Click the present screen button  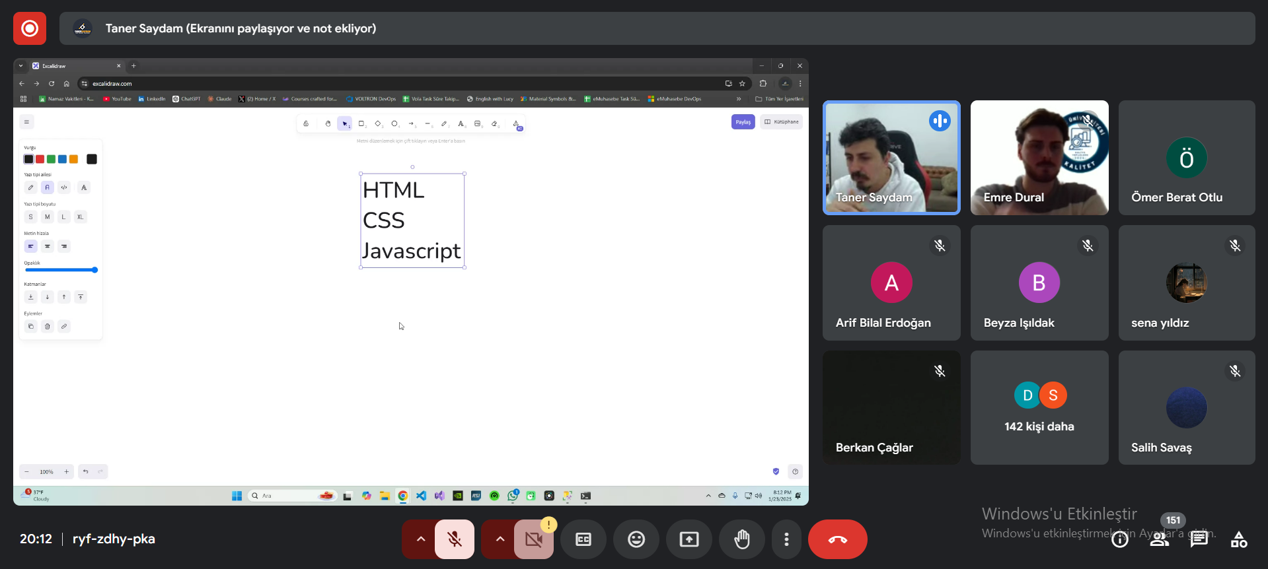coord(689,539)
